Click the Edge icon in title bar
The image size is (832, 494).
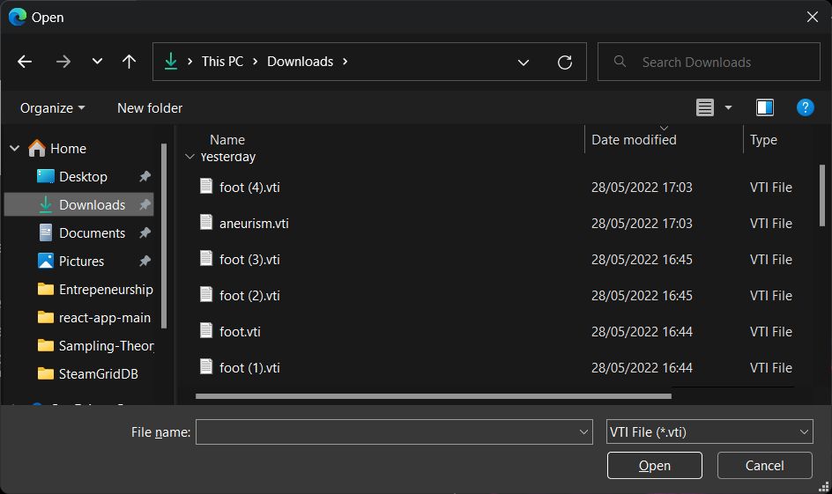coord(18,17)
